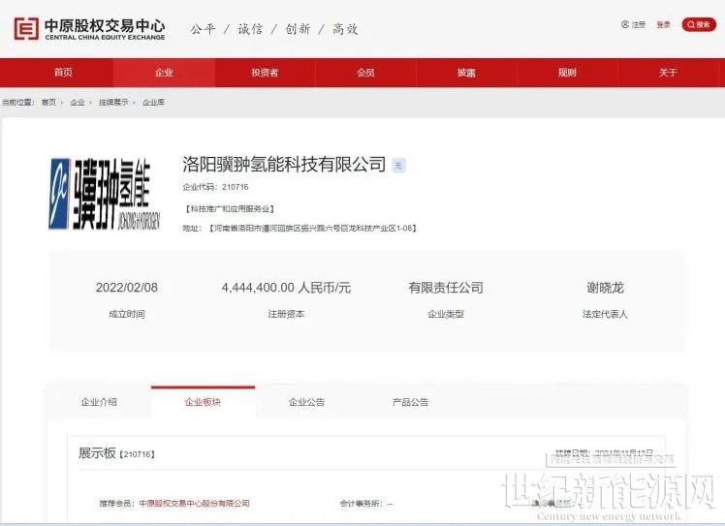Viewport: 725px width, 526px height.
Task: Click the user icon beside 注册
Action: click(625, 24)
